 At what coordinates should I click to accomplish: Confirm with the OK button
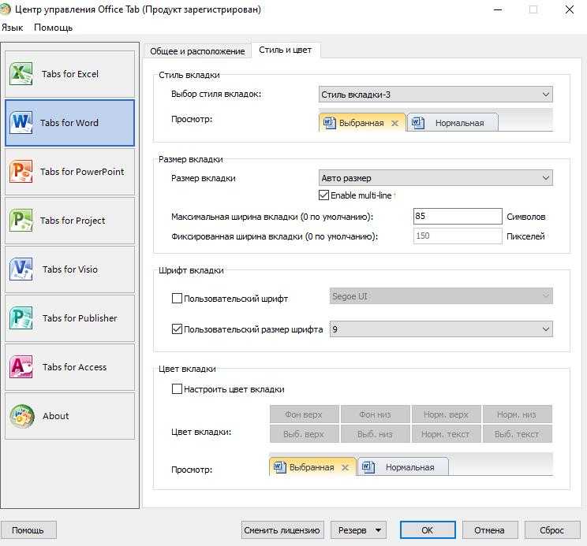pyautogui.click(x=428, y=530)
